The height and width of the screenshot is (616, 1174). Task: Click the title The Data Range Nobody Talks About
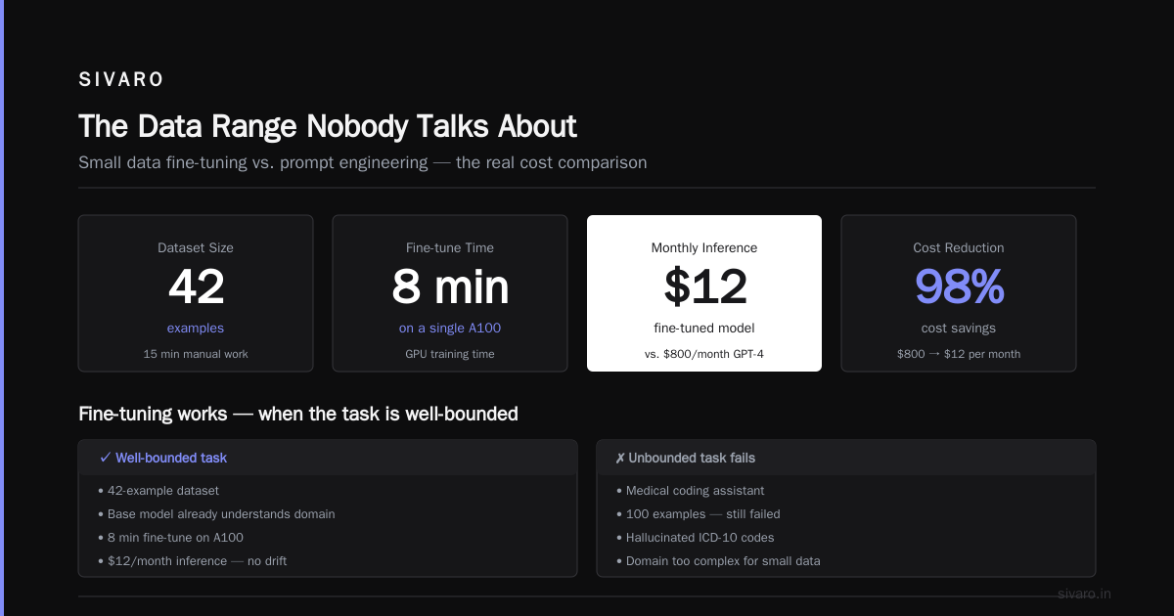tap(328, 126)
